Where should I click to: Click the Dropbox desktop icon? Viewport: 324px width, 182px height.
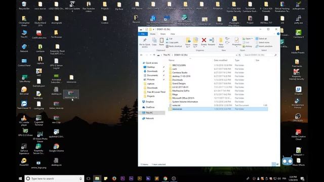298,91
